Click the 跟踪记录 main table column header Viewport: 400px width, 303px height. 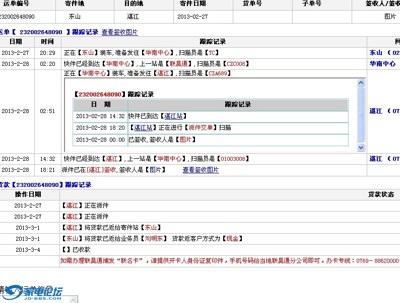[x=213, y=42]
